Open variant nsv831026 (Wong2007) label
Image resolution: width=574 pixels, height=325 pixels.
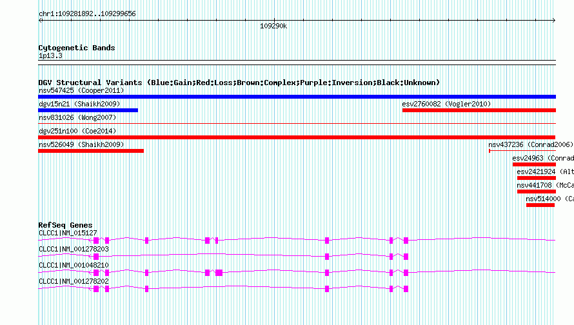click(x=77, y=117)
